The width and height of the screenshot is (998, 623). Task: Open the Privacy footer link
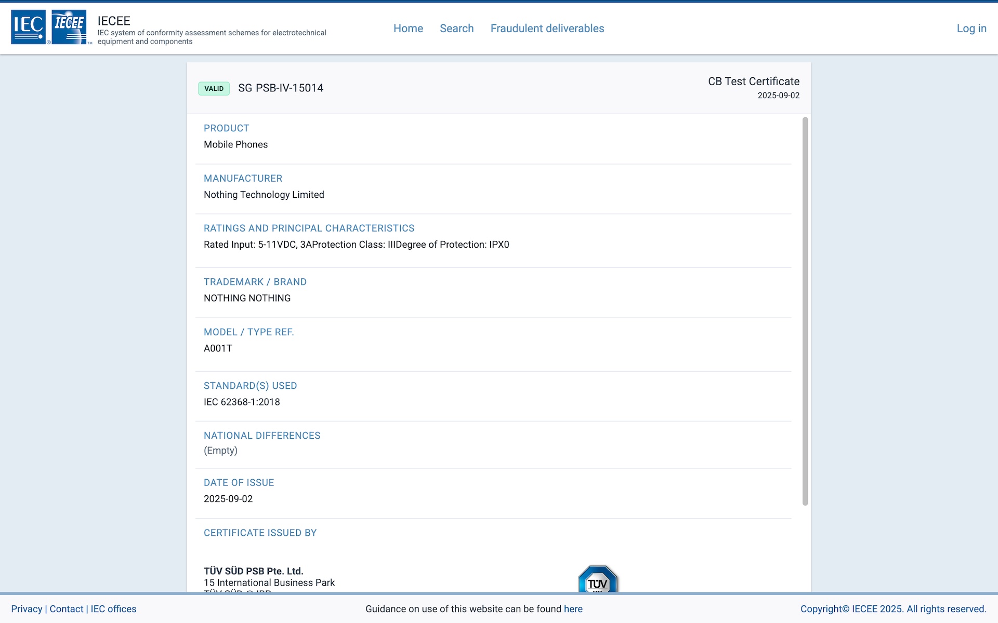[x=27, y=609]
